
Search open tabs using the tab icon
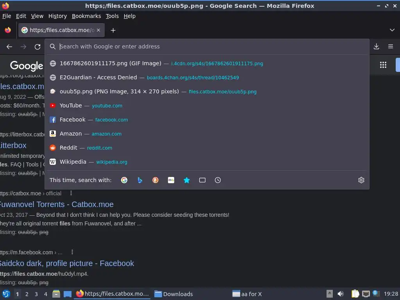pos(202,180)
